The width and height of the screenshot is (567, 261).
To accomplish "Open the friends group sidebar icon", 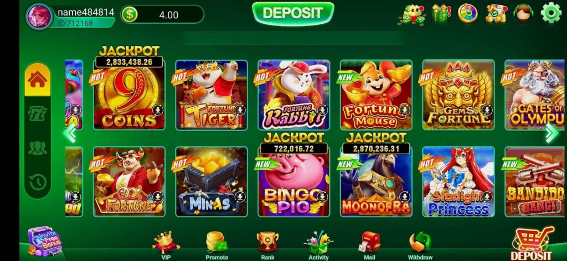I will (38, 148).
